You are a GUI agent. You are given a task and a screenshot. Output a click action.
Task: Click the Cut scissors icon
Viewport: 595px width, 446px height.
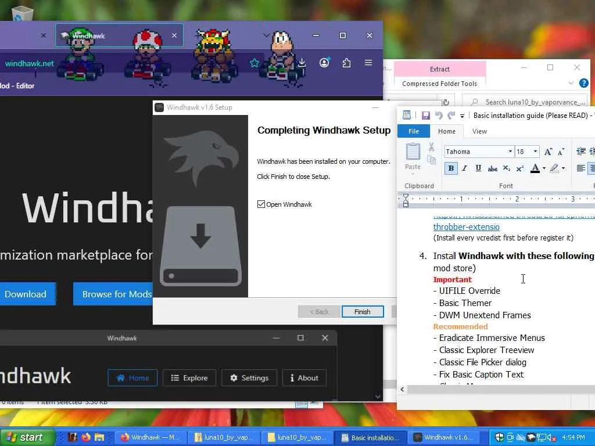tap(432, 147)
